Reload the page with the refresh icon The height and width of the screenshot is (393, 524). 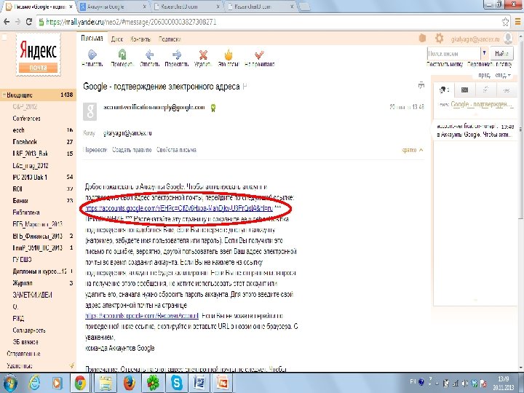coord(28,22)
